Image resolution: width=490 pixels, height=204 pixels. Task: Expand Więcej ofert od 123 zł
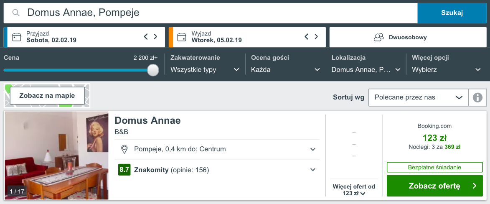click(354, 190)
